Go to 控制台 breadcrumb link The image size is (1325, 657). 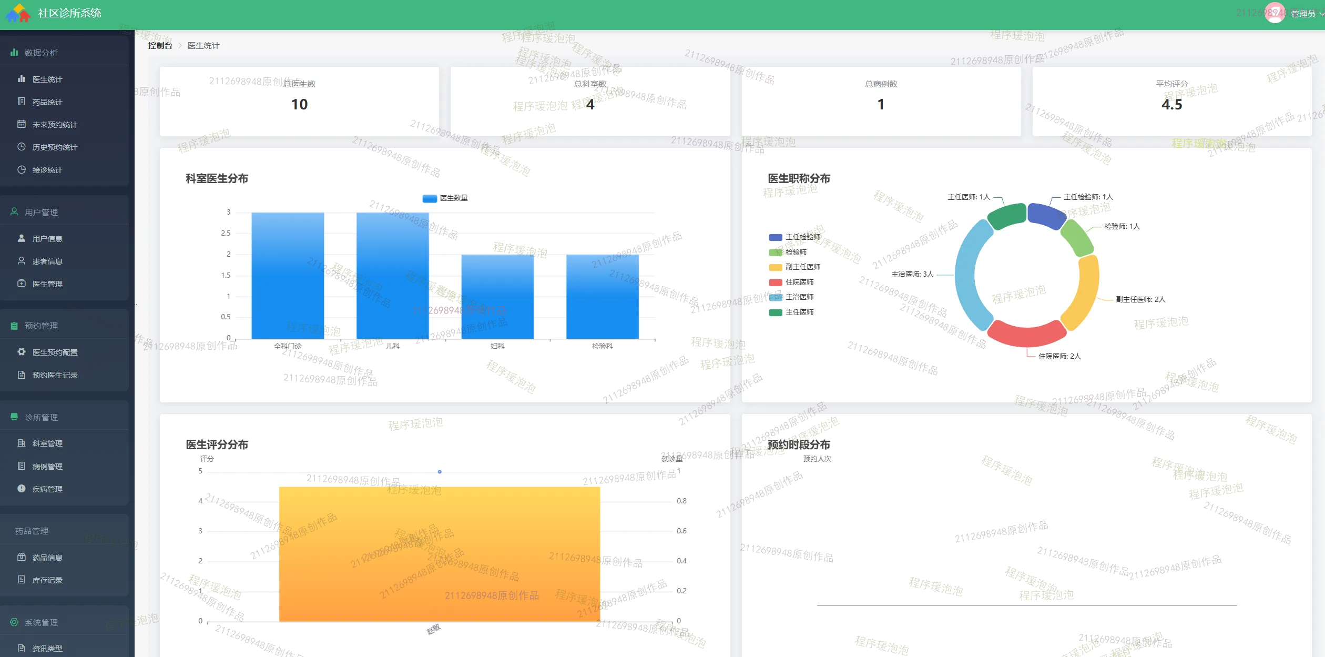coord(160,46)
